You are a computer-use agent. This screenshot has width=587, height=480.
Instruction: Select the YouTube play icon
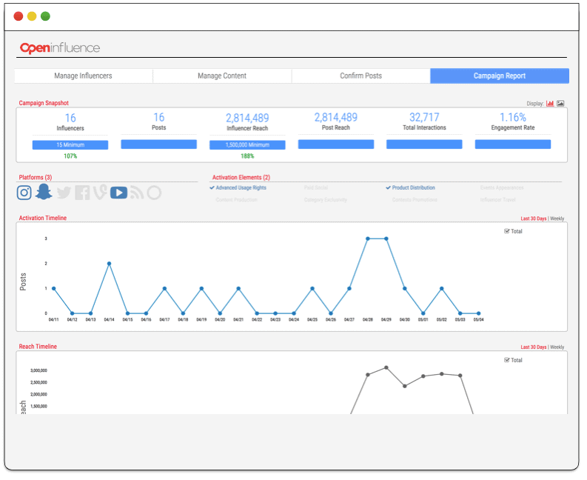click(x=118, y=193)
